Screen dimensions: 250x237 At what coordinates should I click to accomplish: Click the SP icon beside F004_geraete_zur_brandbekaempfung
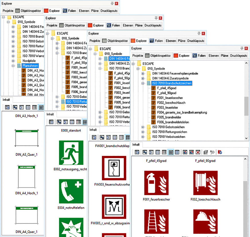click(154, 112)
